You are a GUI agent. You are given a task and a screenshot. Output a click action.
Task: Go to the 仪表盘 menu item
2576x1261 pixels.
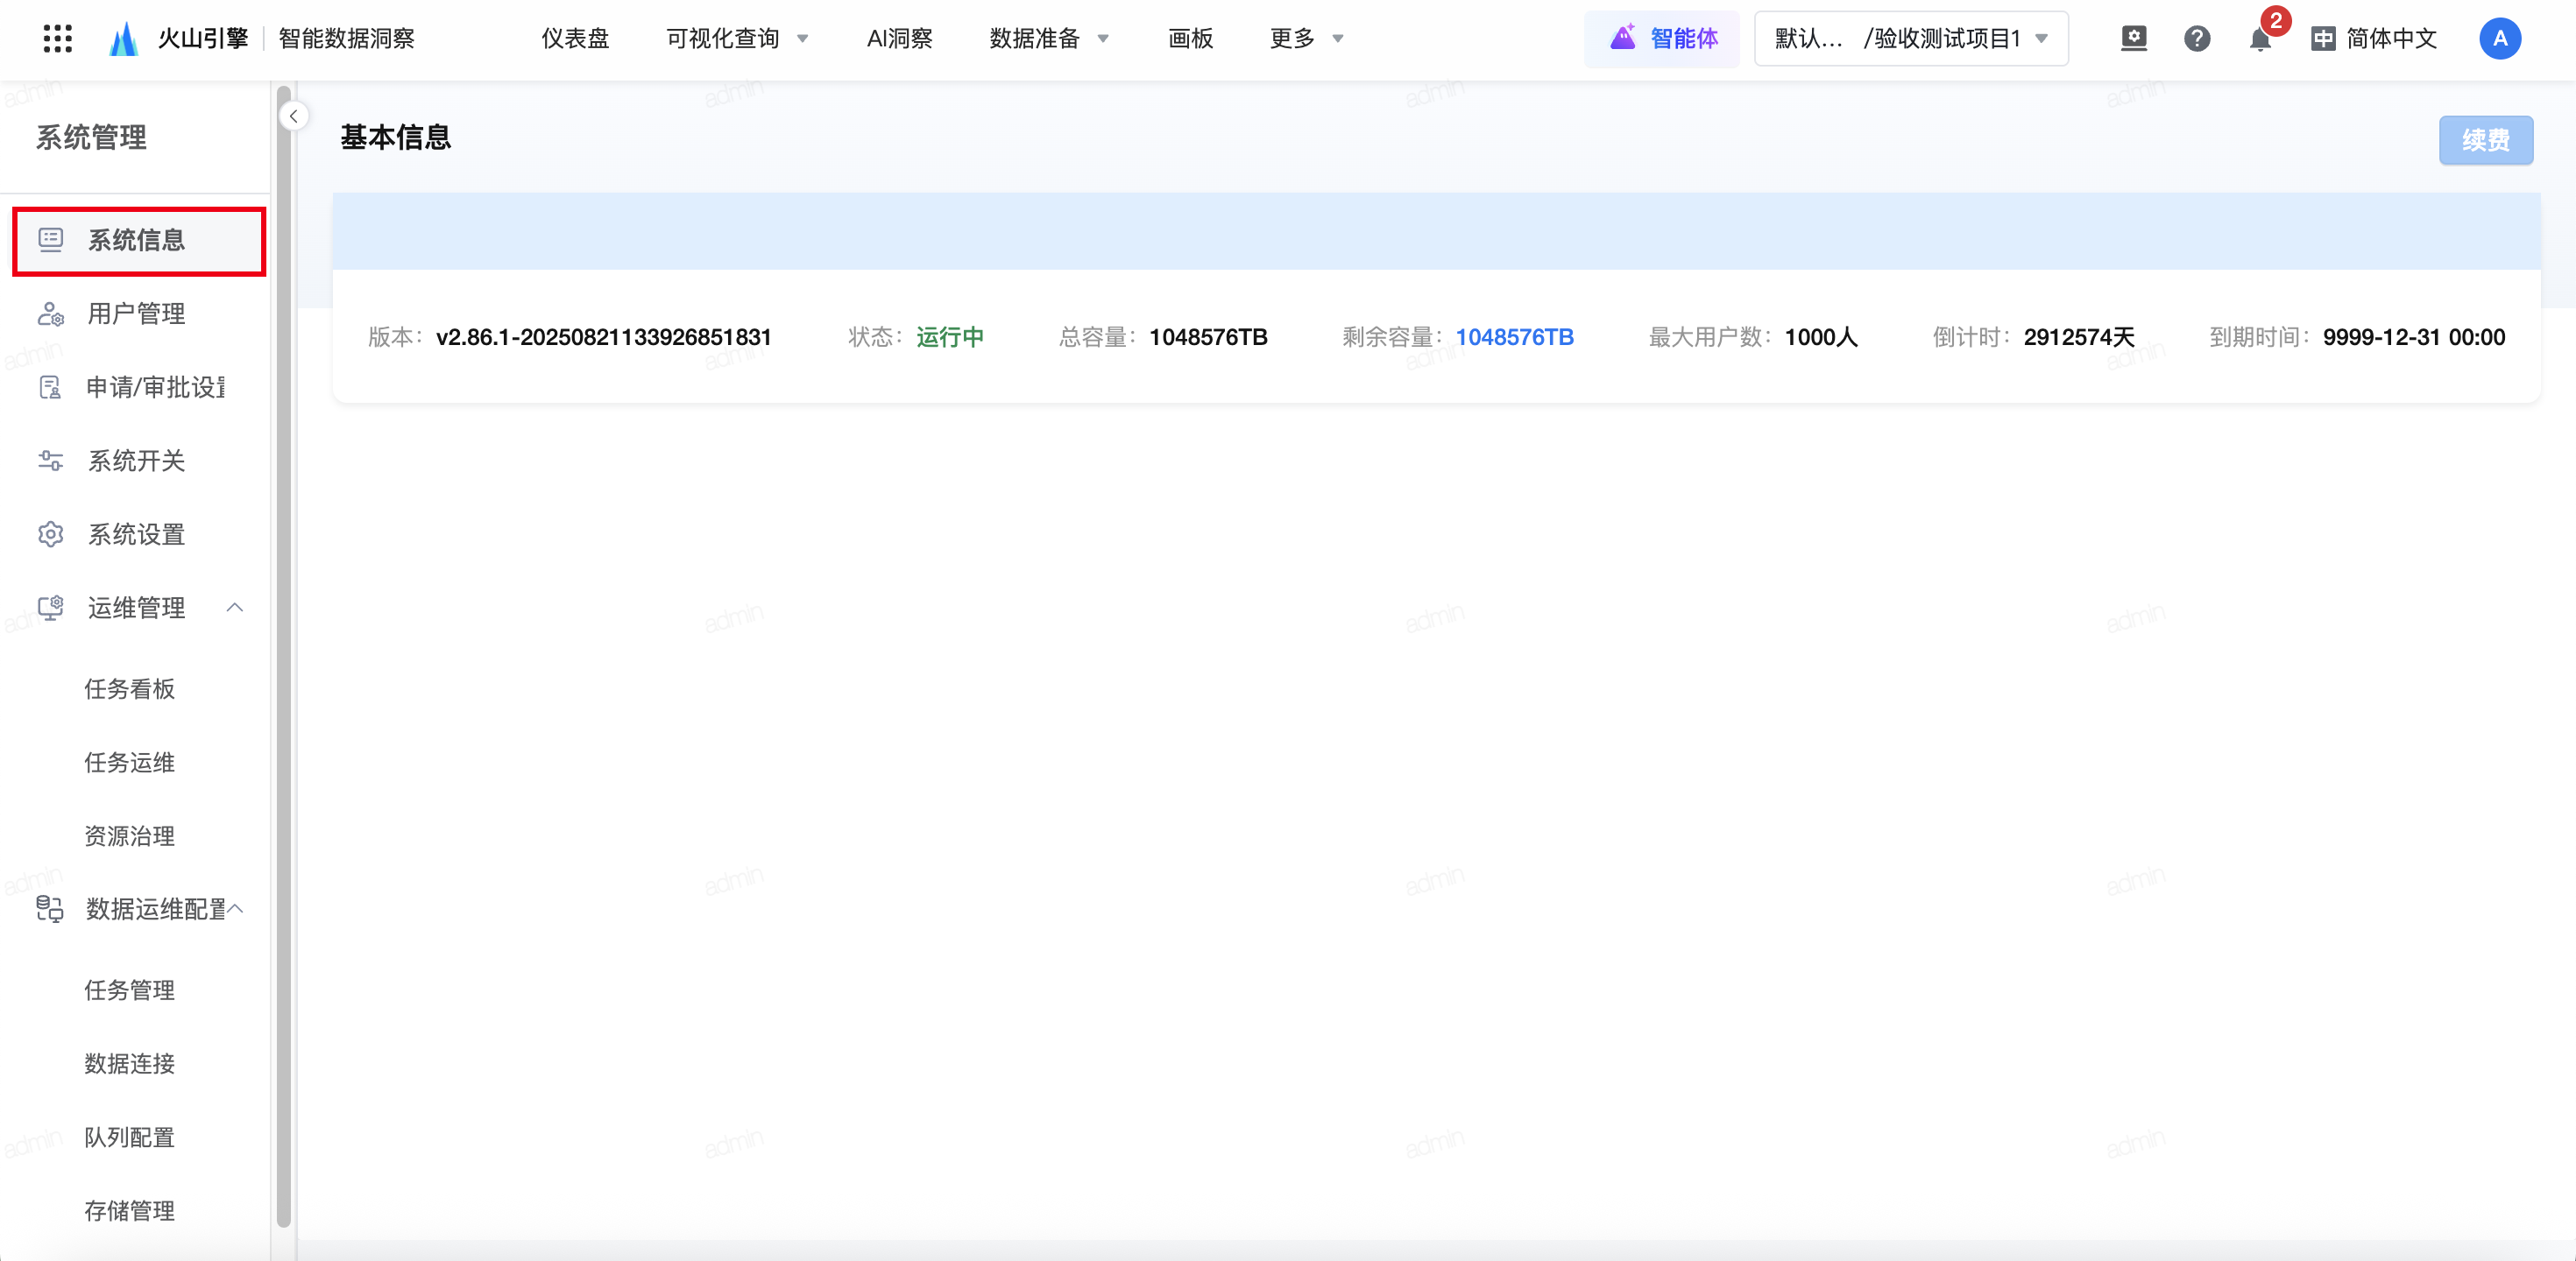click(x=575, y=39)
